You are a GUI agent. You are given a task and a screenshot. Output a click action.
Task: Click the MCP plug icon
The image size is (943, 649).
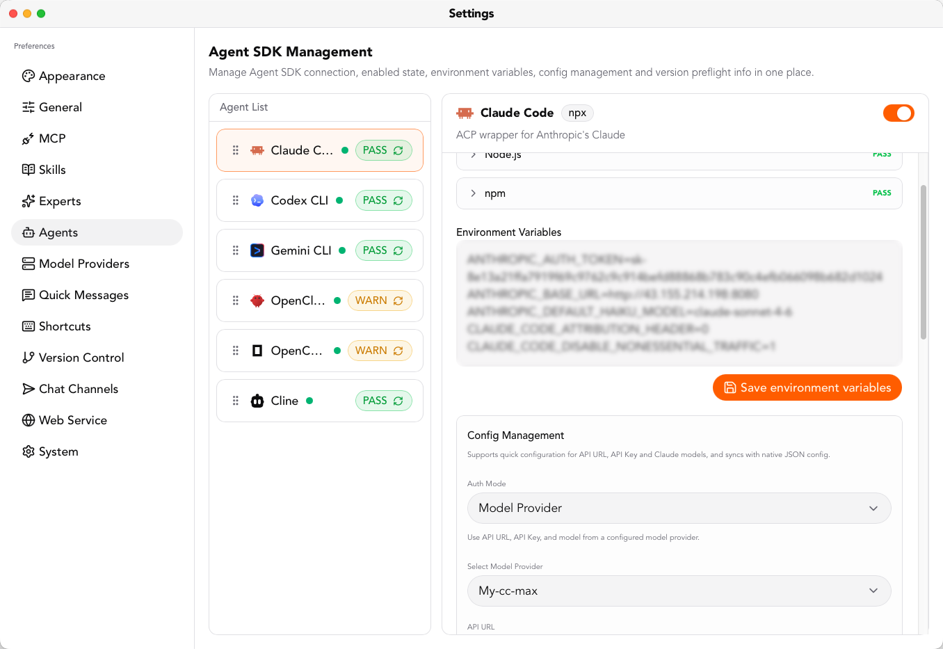tap(29, 138)
